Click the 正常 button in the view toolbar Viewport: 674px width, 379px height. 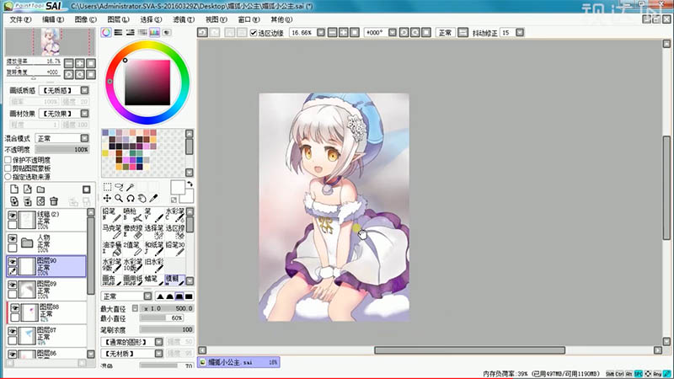click(x=445, y=33)
